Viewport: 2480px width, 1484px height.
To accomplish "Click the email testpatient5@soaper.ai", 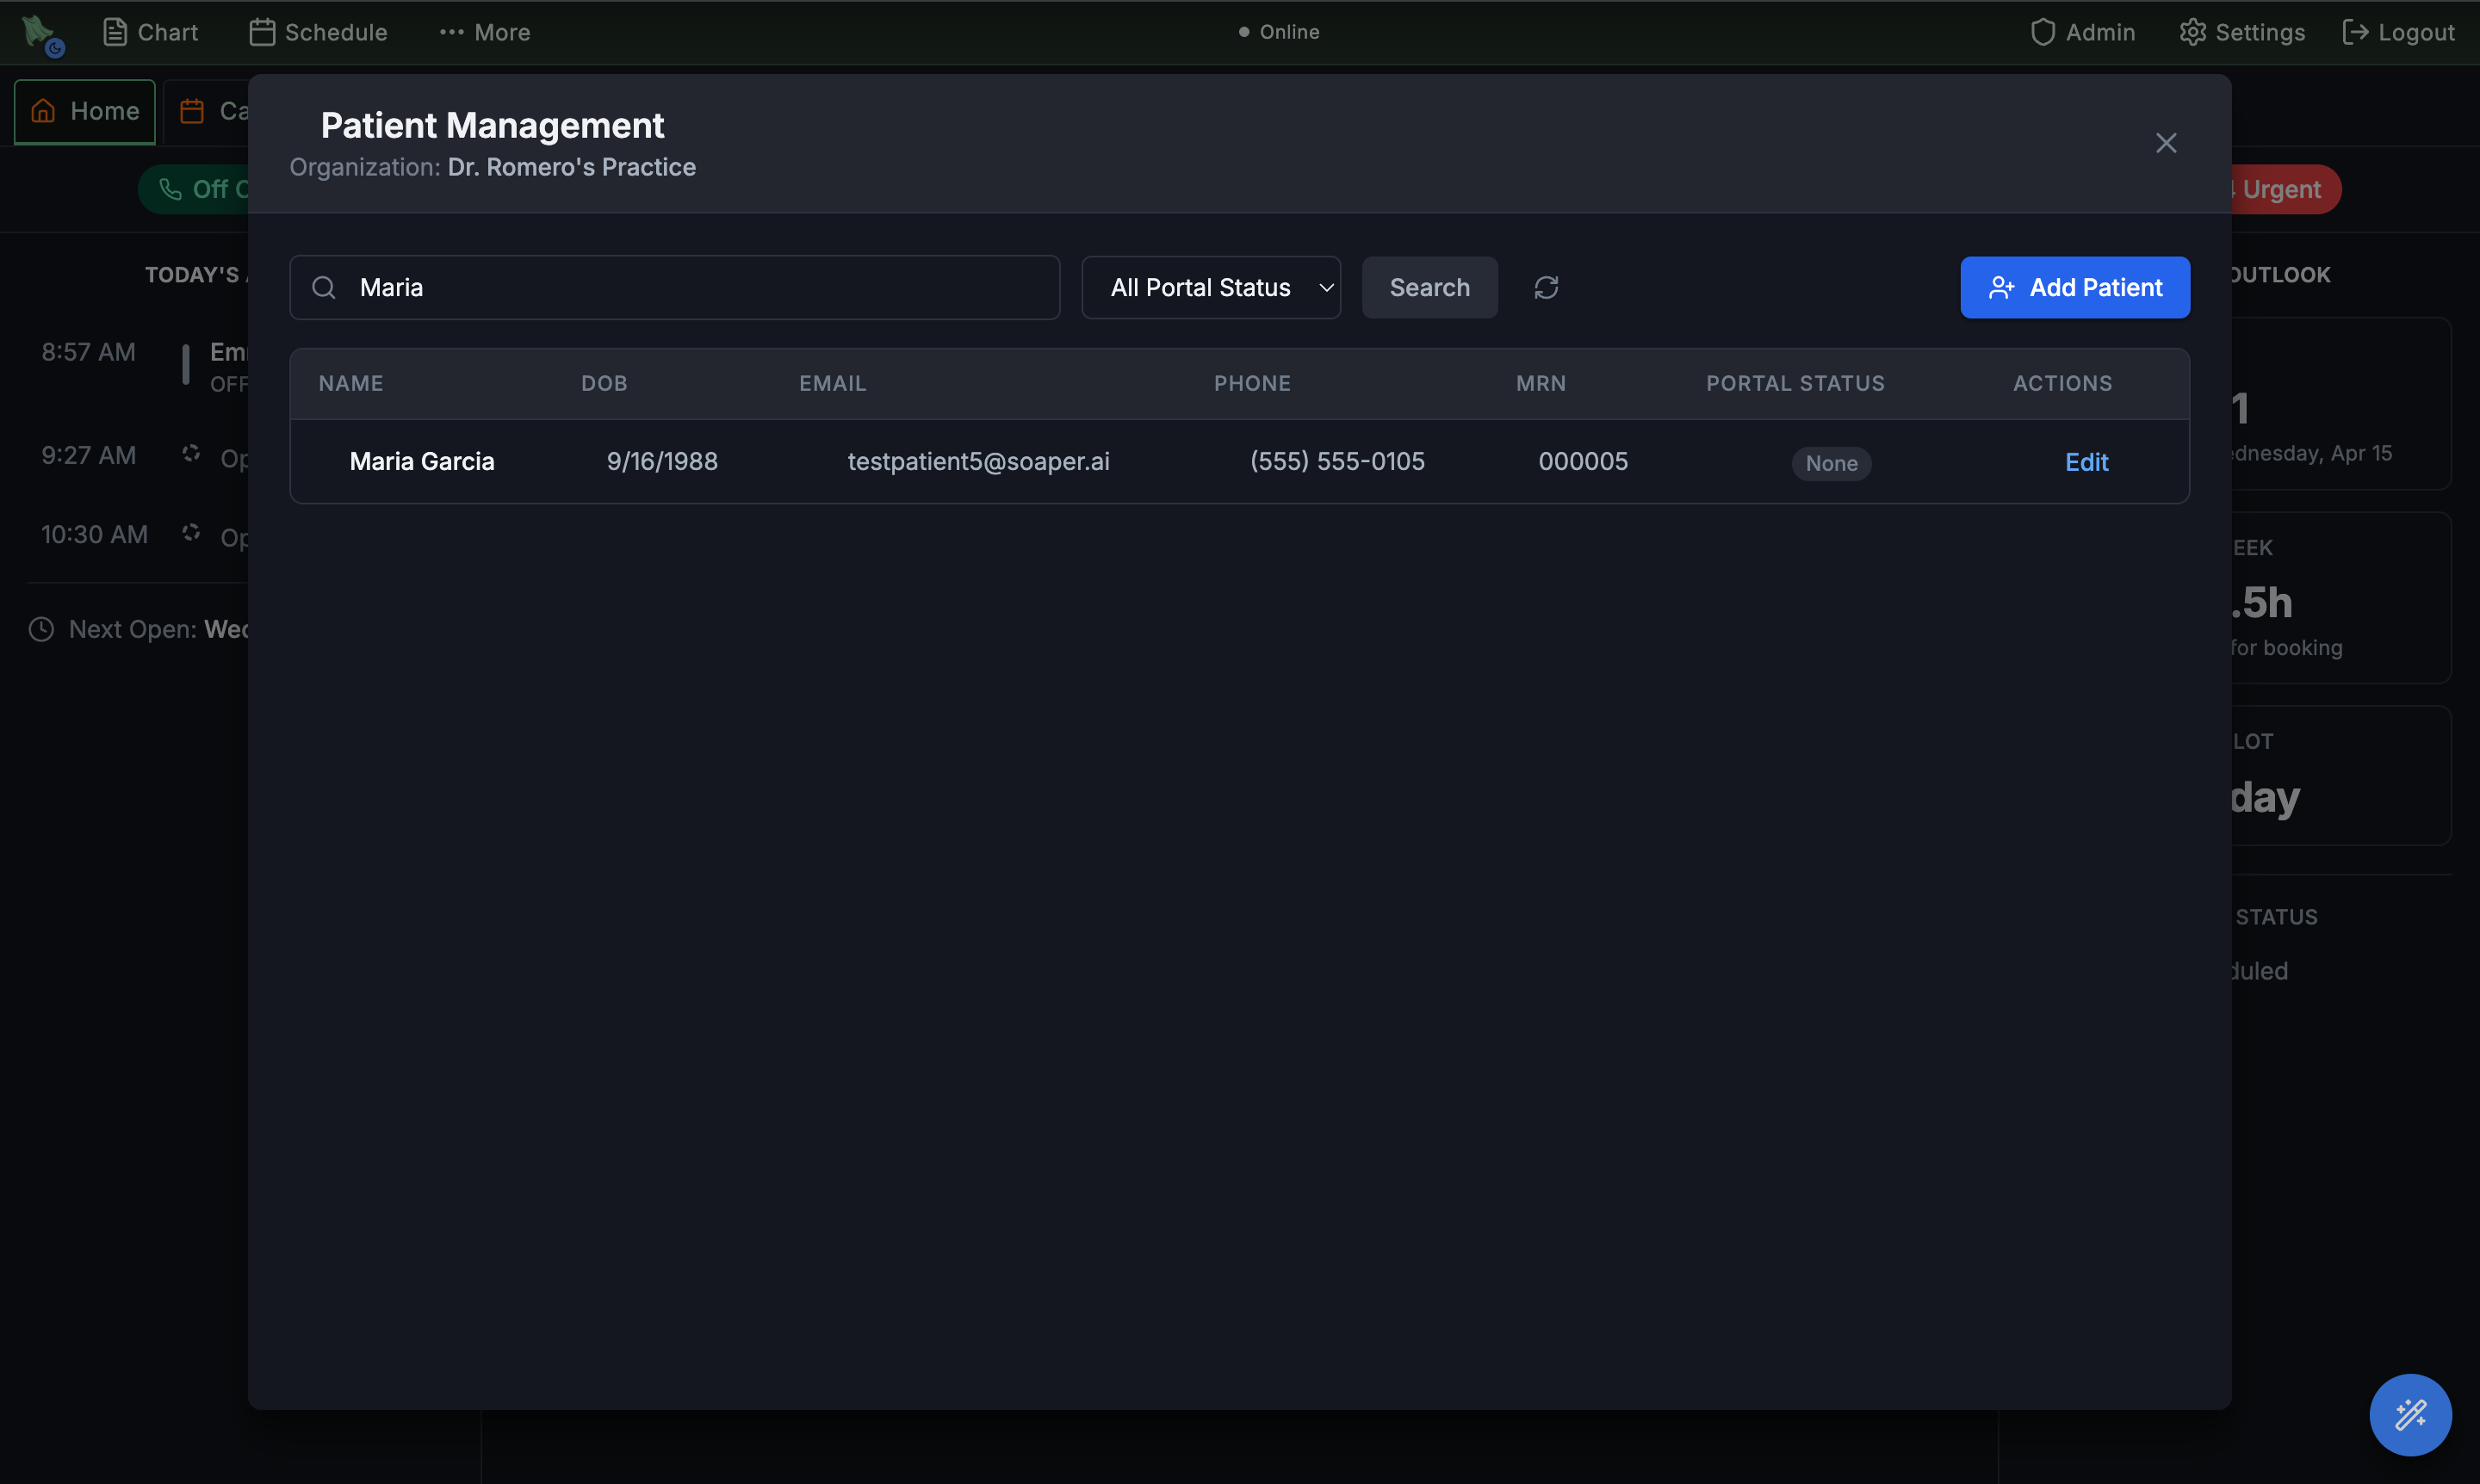I will click(x=978, y=461).
